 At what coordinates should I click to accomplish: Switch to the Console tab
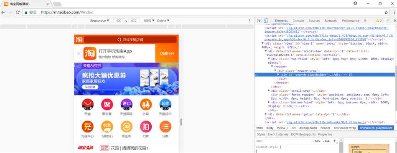(298, 21)
